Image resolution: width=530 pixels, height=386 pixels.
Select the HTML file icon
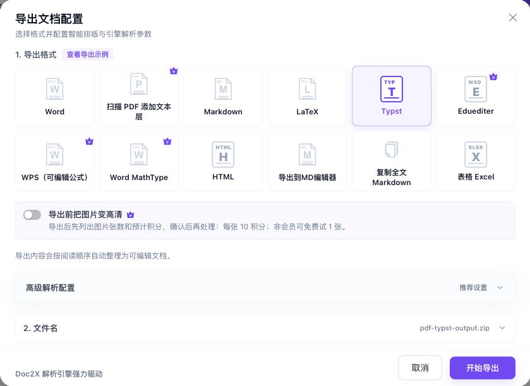pos(223,155)
